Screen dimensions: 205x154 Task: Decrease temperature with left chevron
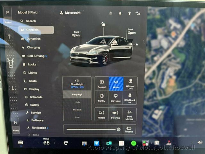click(38, 142)
